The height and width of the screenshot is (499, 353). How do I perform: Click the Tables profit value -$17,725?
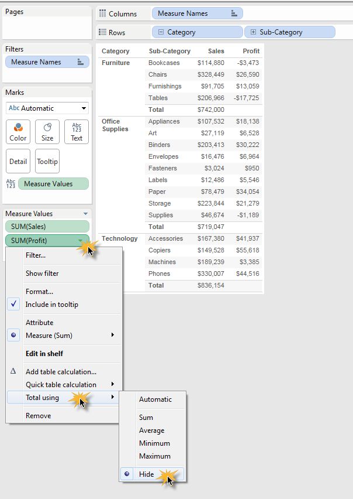pyautogui.click(x=247, y=98)
